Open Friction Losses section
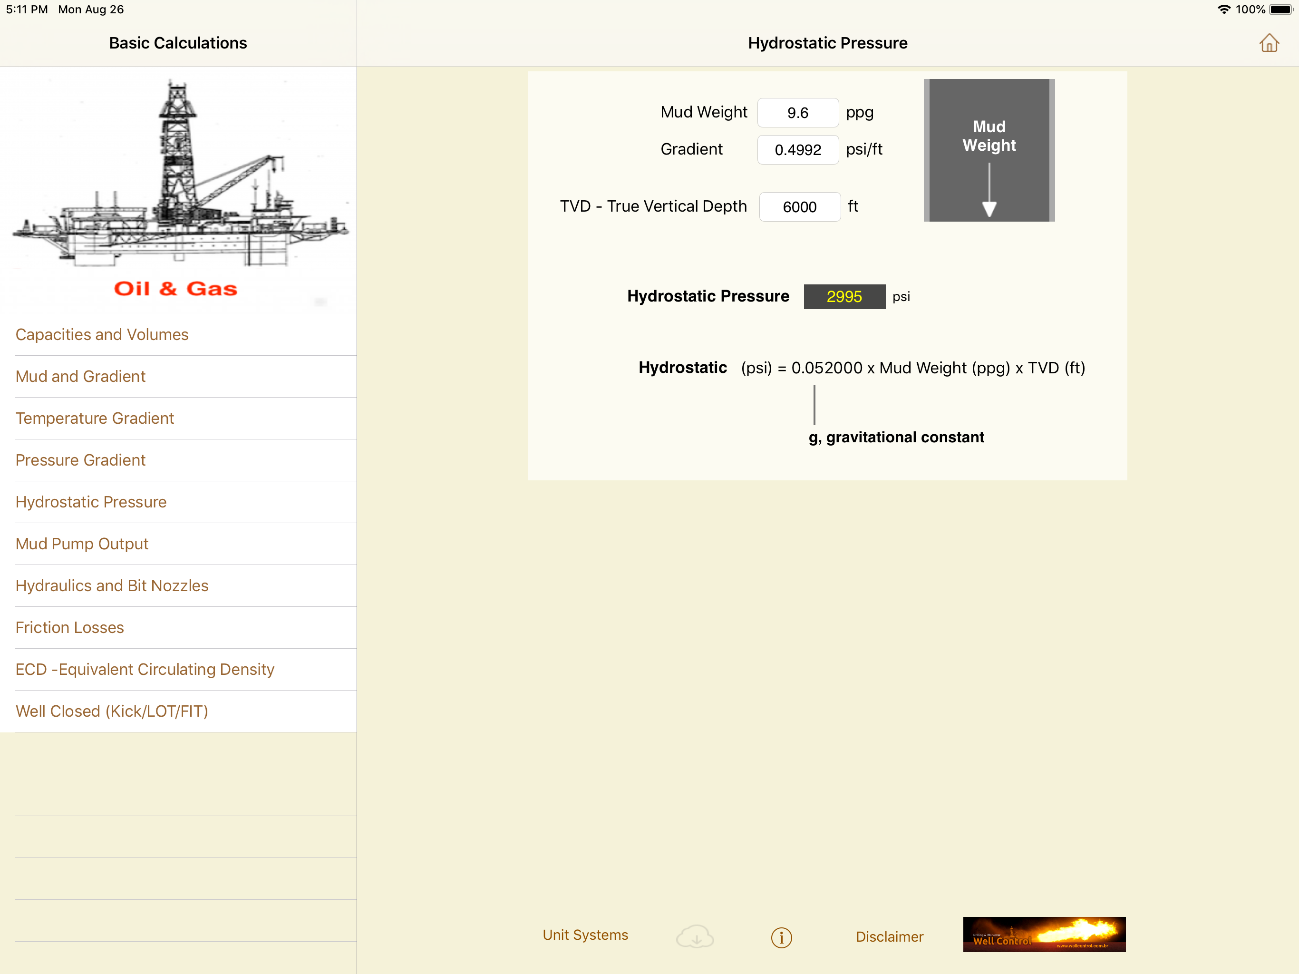This screenshot has height=974, width=1299. click(x=69, y=627)
